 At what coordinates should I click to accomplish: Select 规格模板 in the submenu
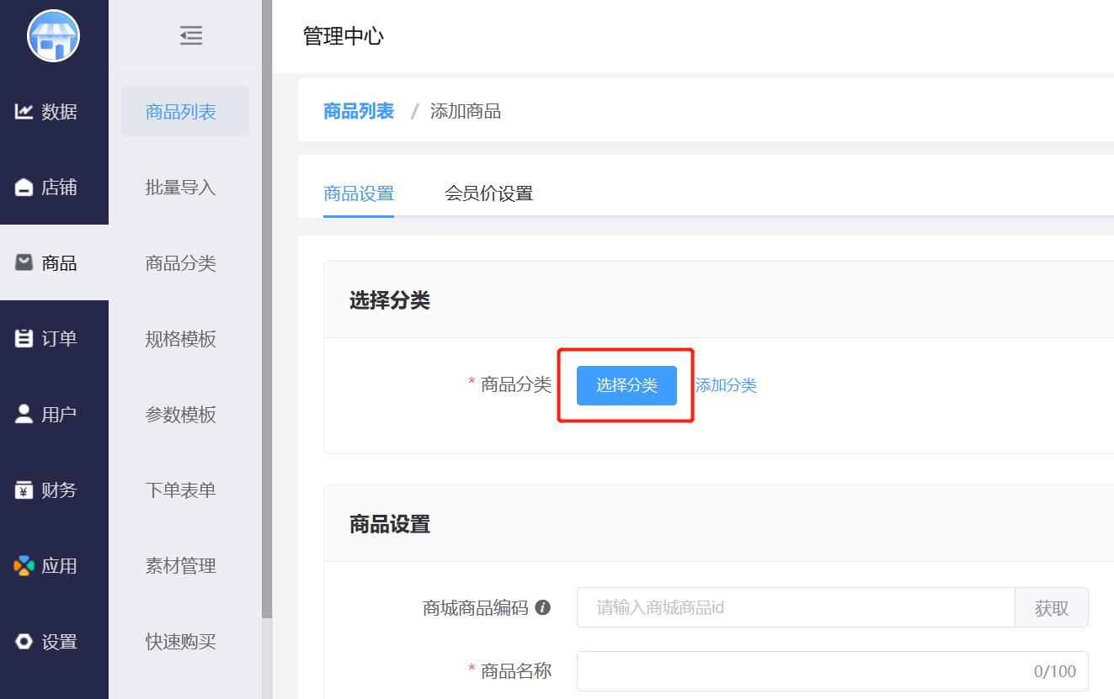coord(181,338)
